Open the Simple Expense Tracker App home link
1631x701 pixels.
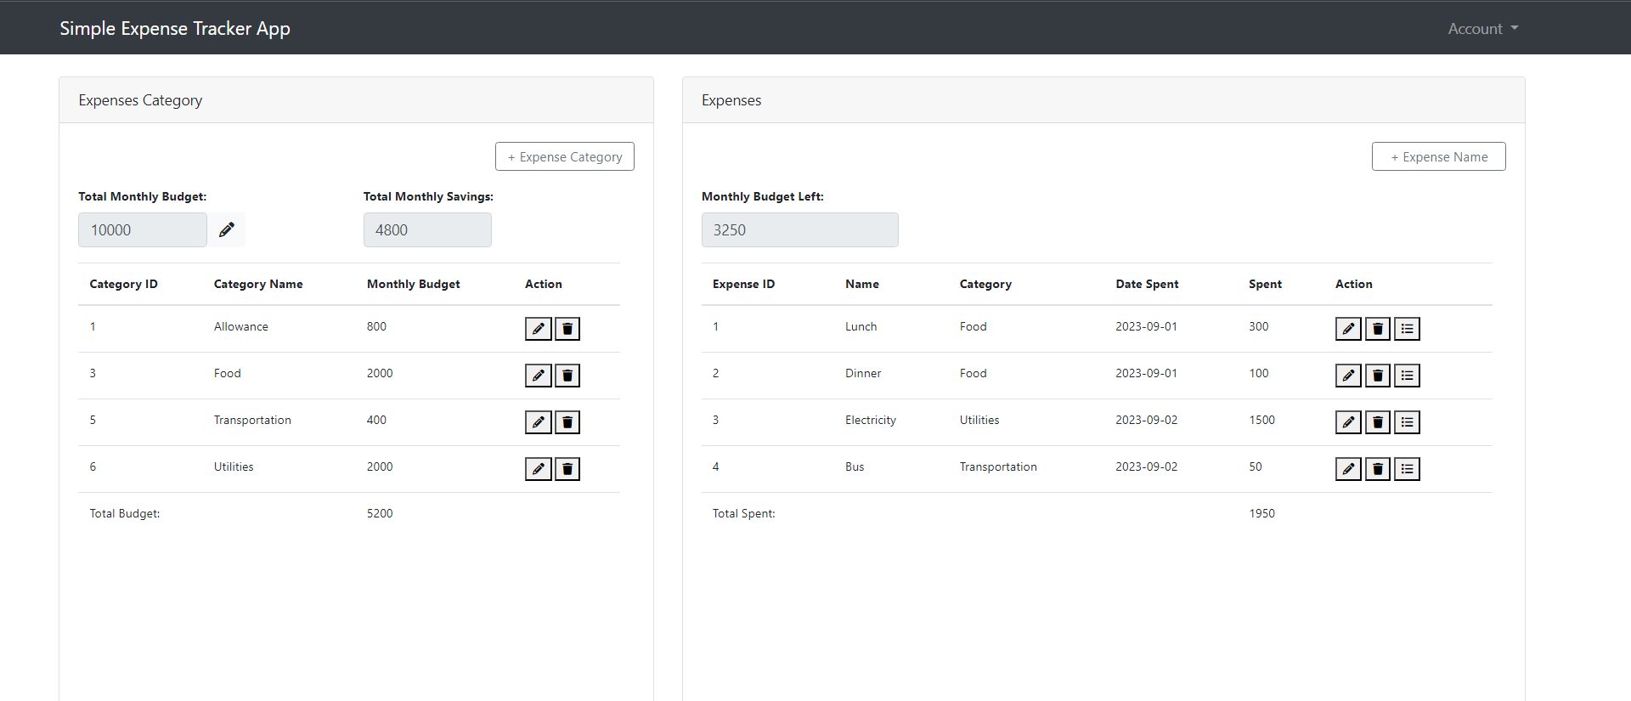point(175,28)
